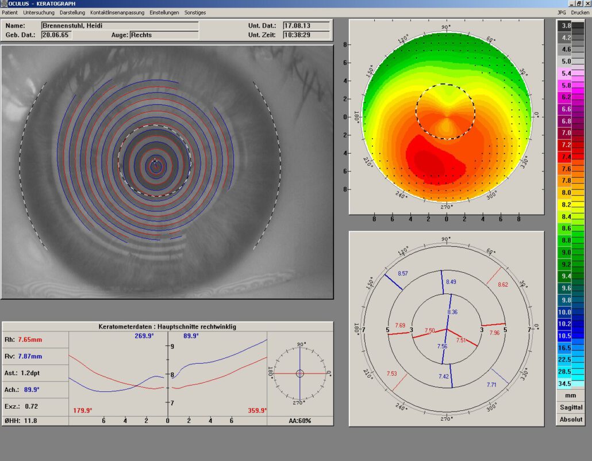The width and height of the screenshot is (592, 461).
Task: Open the Darstellung menu
Action: [72, 12]
